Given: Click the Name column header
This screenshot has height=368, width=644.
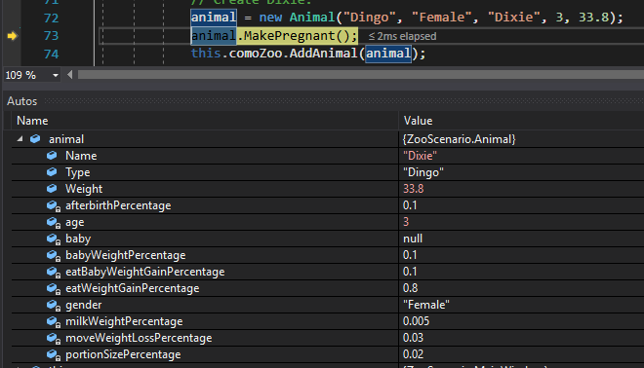Looking at the screenshot, I should tap(32, 121).
